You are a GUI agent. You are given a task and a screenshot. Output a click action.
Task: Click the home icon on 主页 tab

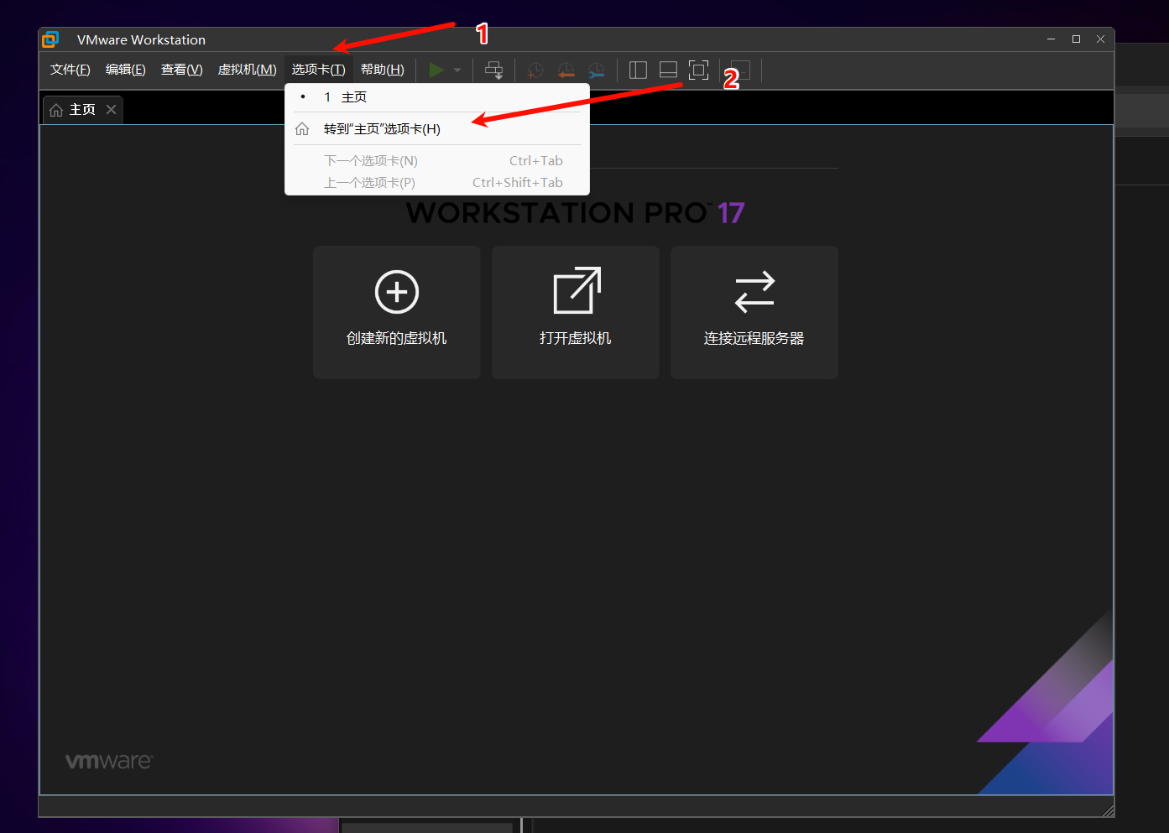[56, 110]
